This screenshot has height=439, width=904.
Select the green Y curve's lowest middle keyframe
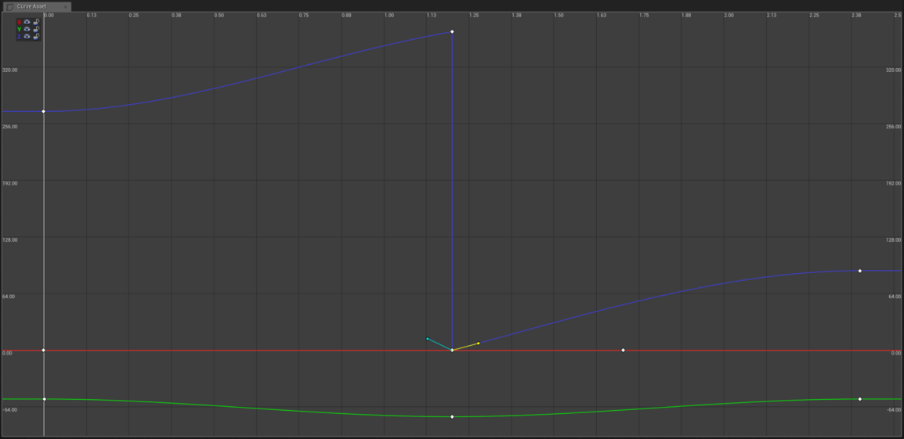(452, 416)
